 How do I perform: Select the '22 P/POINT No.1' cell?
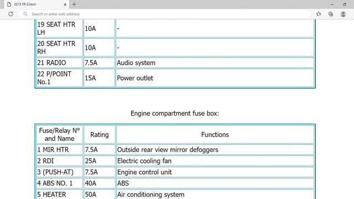(x=59, y=78)
